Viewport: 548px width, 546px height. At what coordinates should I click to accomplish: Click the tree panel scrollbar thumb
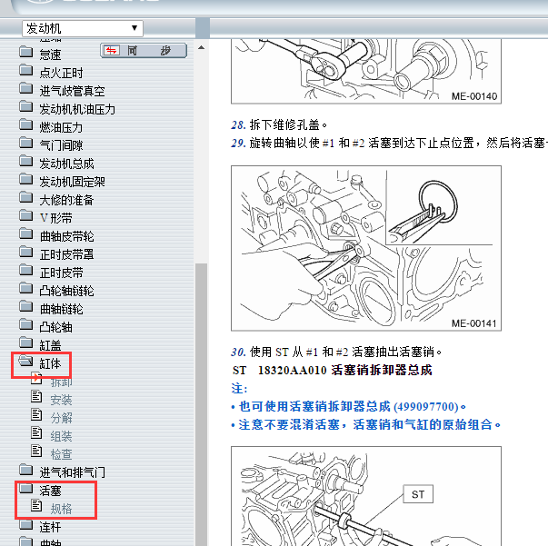pos(202,404)
